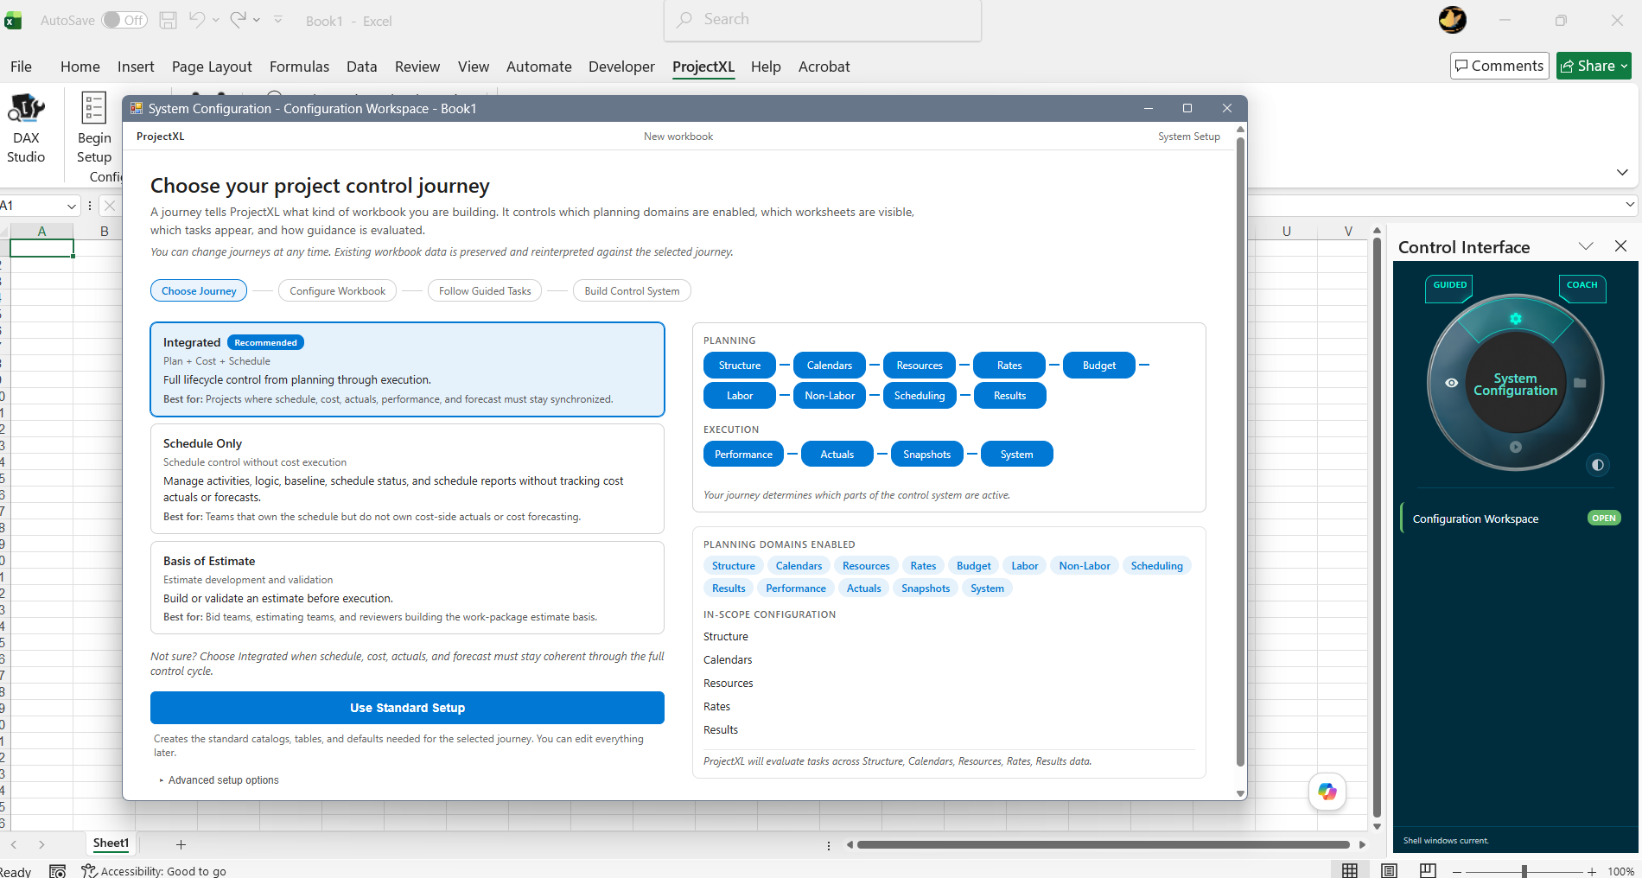Expand the formula bar chevron
The height and width of the screenshot is (878, 1642).
[x=1630, y=205]
